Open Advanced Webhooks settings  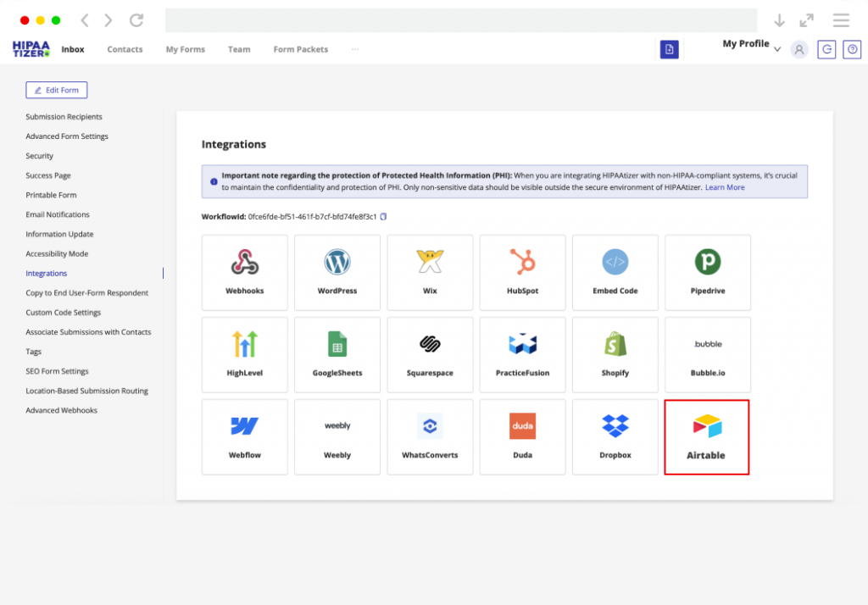pyautogui.click(x=61, y=410)
